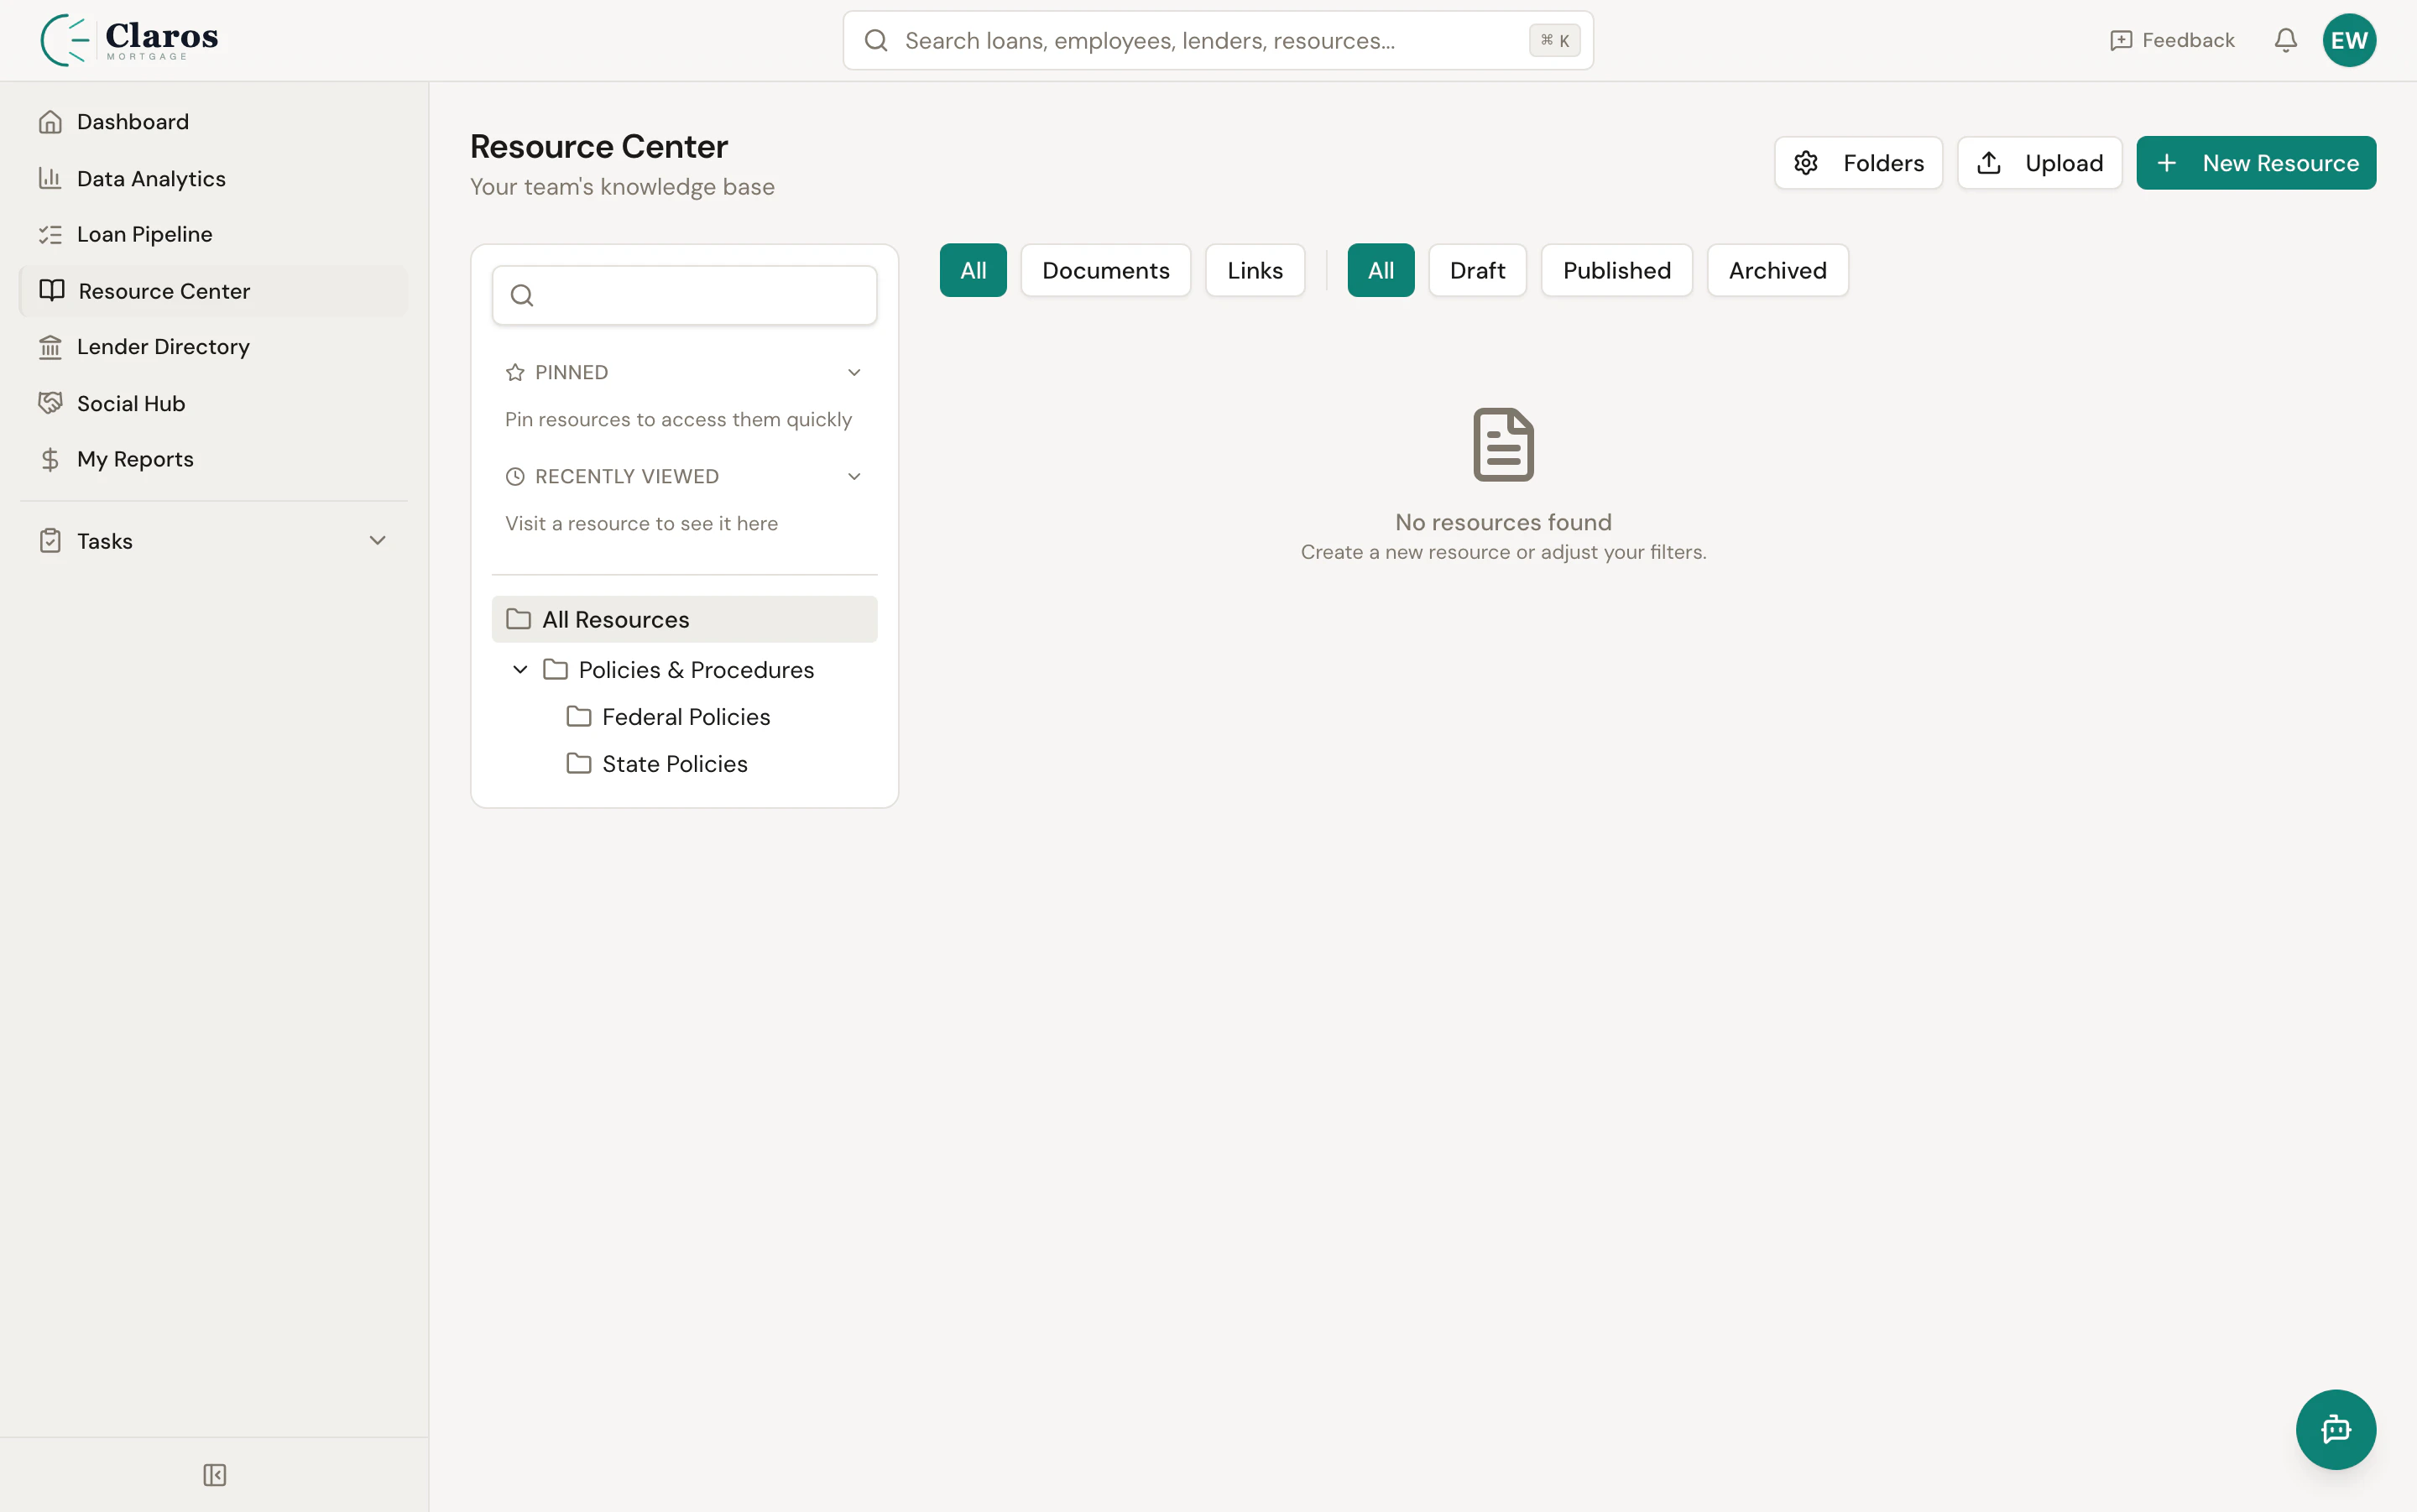This screenshot has width=2417, height=1512.
Task: Go to Social Hub
Action: 213,403
